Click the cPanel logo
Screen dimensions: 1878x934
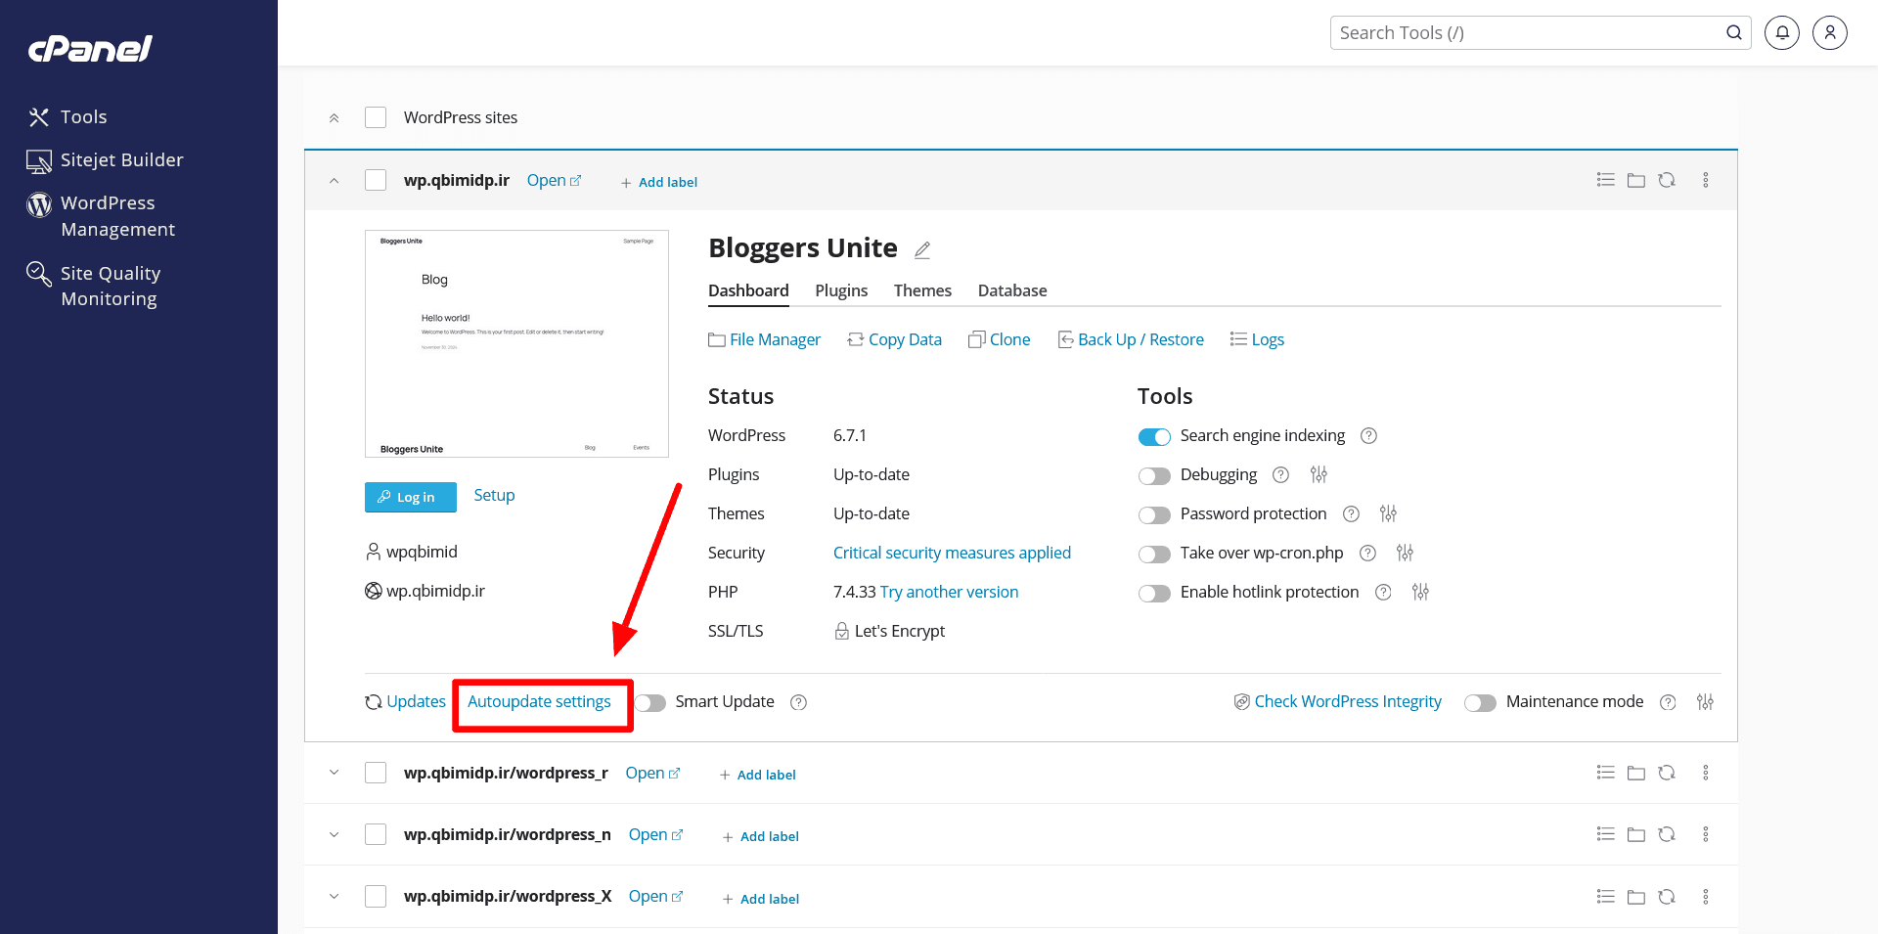pos(90,48)
